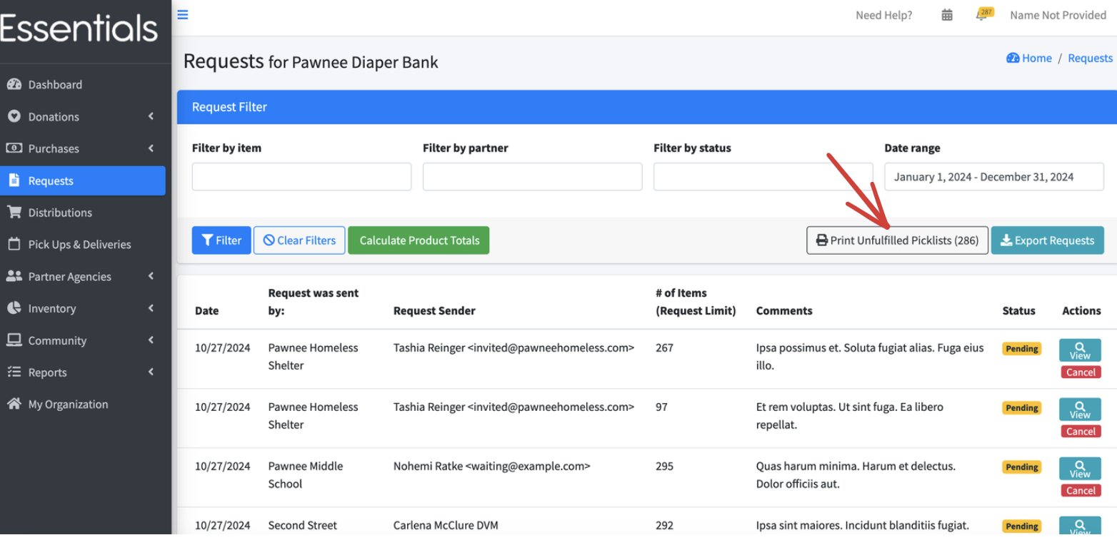Open the Reports menu label

click(47, 372)
